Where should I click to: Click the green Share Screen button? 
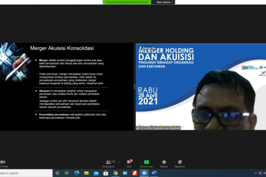point(146,163)
